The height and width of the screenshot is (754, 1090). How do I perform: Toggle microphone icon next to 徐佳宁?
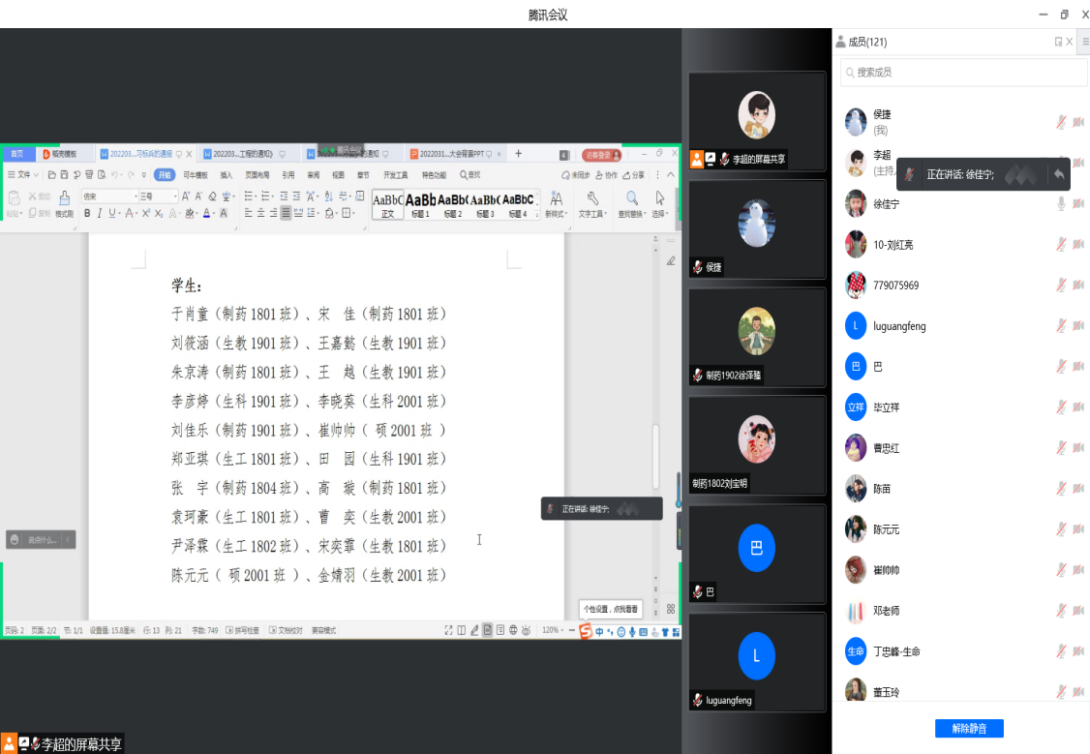tap(1061, 203)
